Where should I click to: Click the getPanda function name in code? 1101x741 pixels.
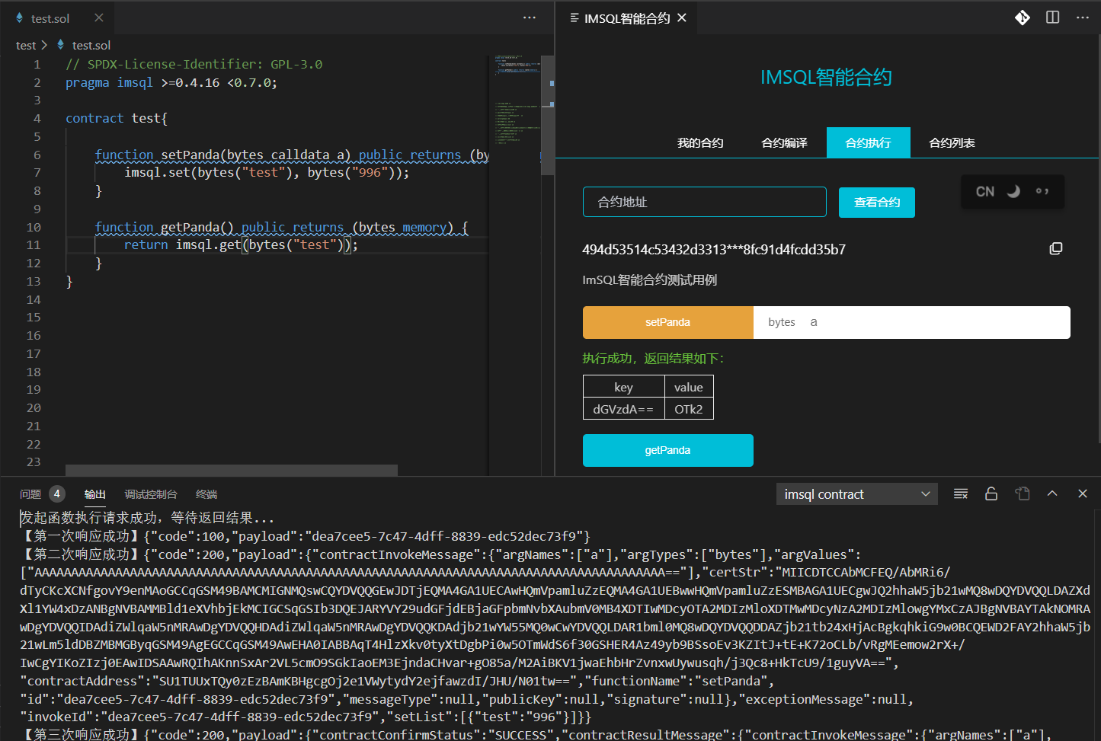pos(190,227)
